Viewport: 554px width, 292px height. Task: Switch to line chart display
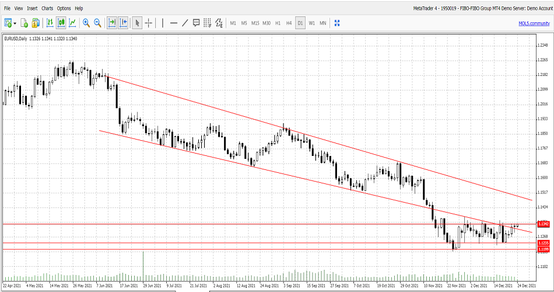72,23
